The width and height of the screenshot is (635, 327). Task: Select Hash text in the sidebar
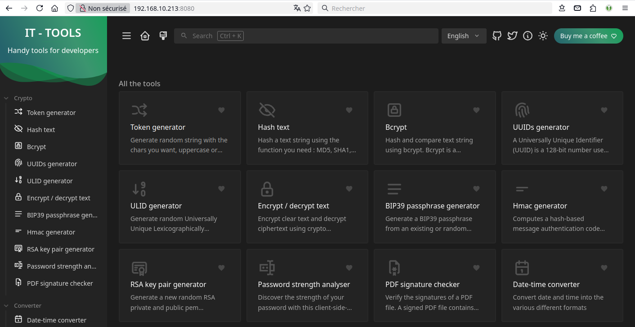point(41,130)
